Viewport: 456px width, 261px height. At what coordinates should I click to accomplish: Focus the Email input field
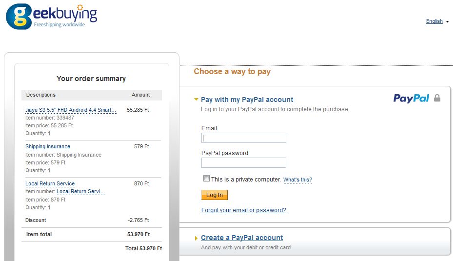click(244, 138)
